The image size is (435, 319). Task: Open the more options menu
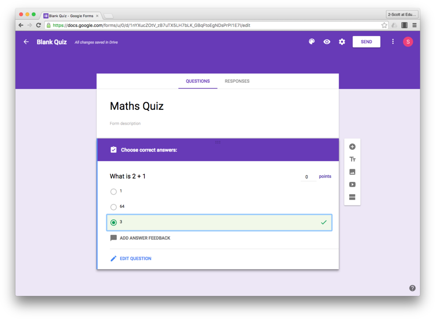(x=393, y=41)
